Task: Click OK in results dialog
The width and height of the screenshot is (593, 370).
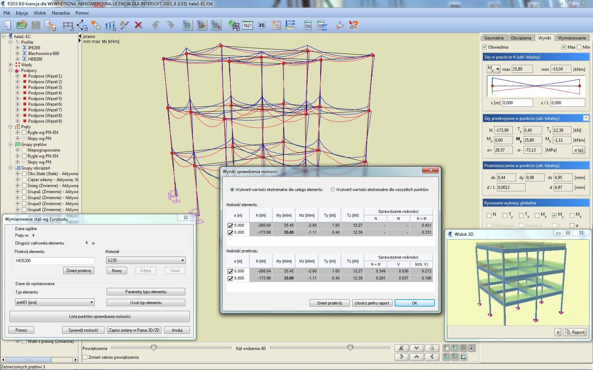Action: [x=414, y=303]
